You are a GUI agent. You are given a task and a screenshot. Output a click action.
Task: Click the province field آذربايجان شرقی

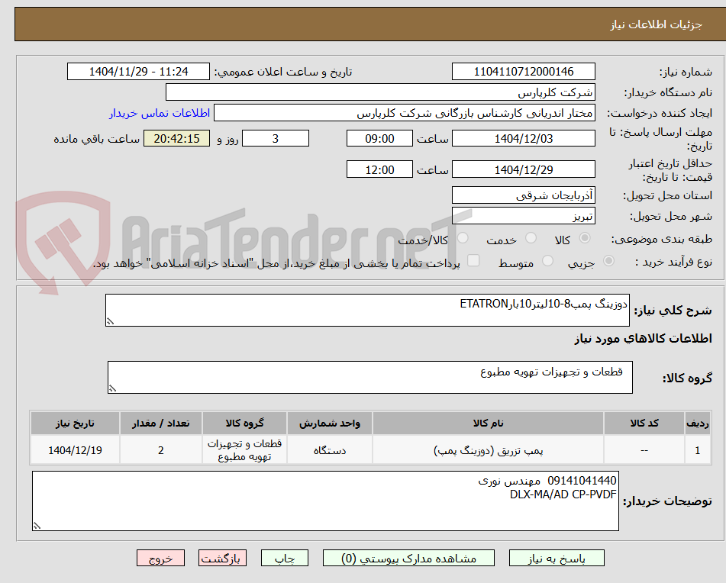(x=523, y=195)
